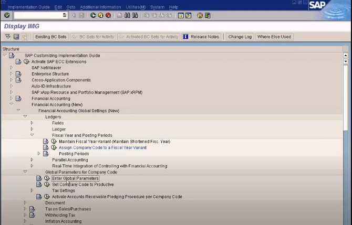Open documentation icon for Enterprise Structure

tap(18, 74)
